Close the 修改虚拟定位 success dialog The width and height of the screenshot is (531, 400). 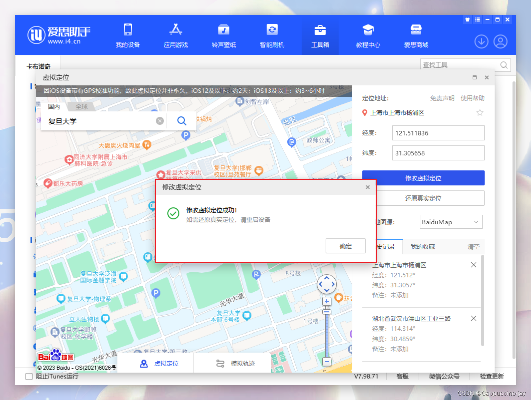tap(368, 187)
